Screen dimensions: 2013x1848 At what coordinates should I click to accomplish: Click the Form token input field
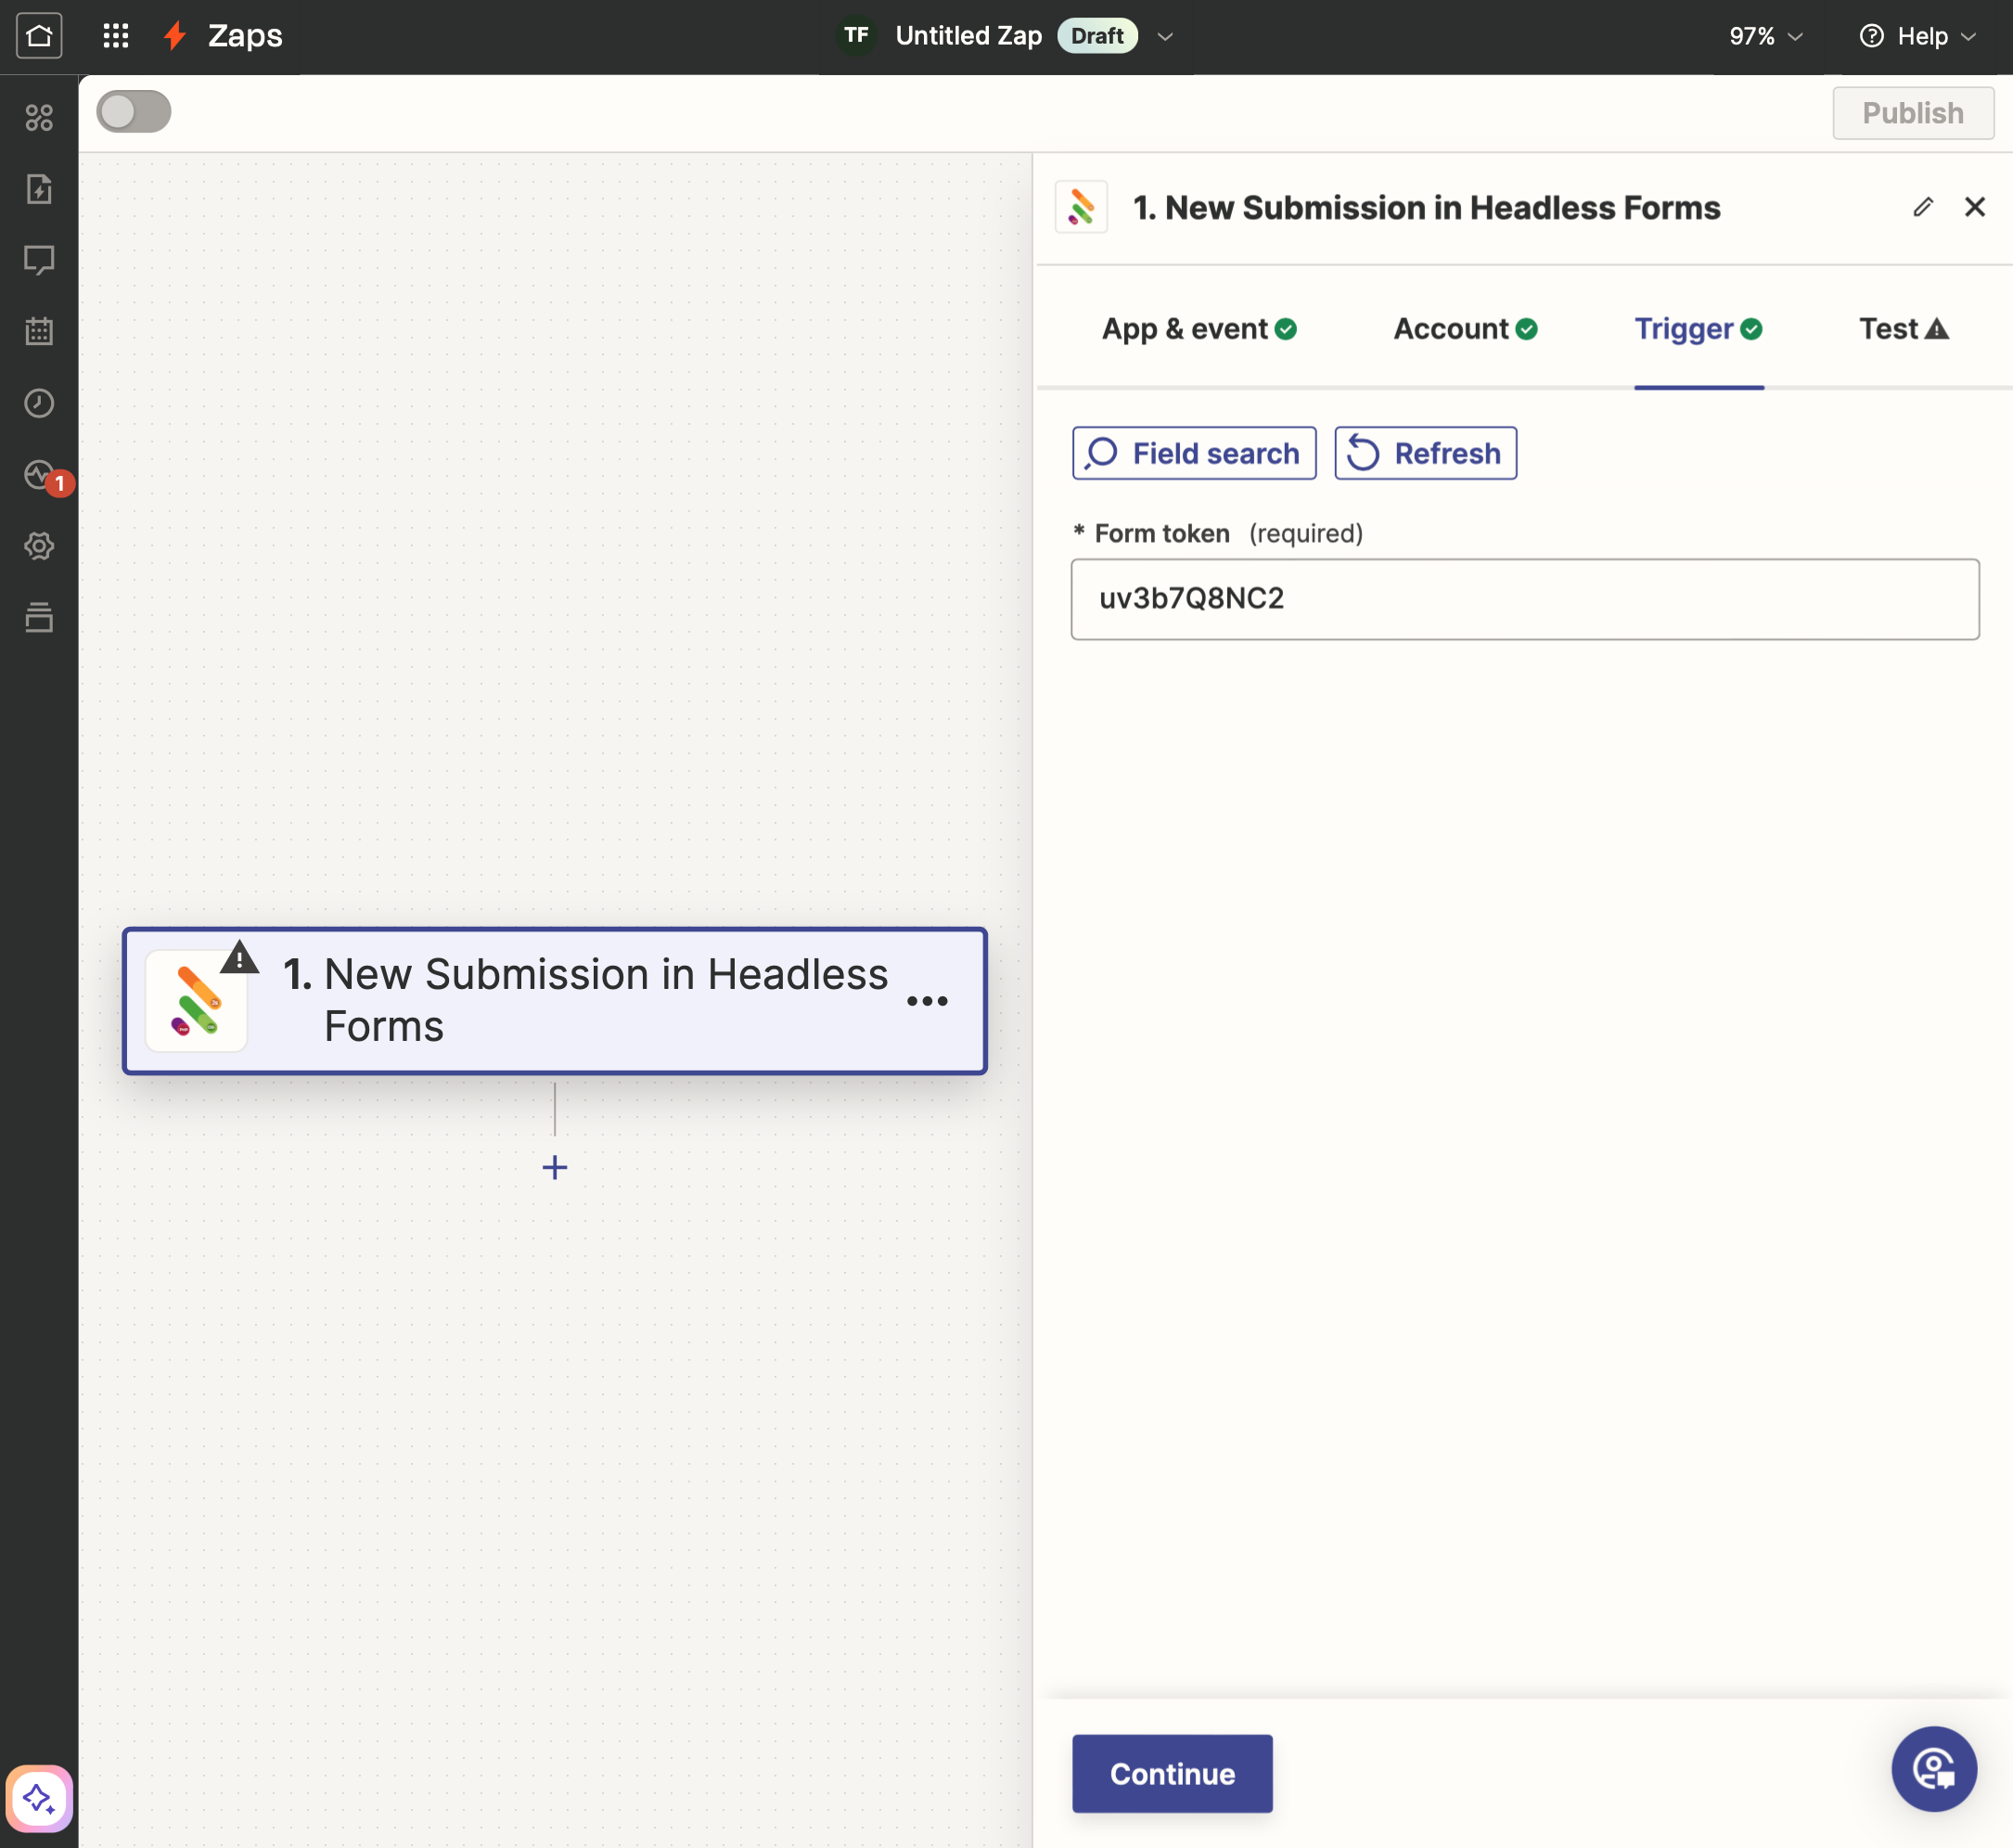pos(1524,599)
